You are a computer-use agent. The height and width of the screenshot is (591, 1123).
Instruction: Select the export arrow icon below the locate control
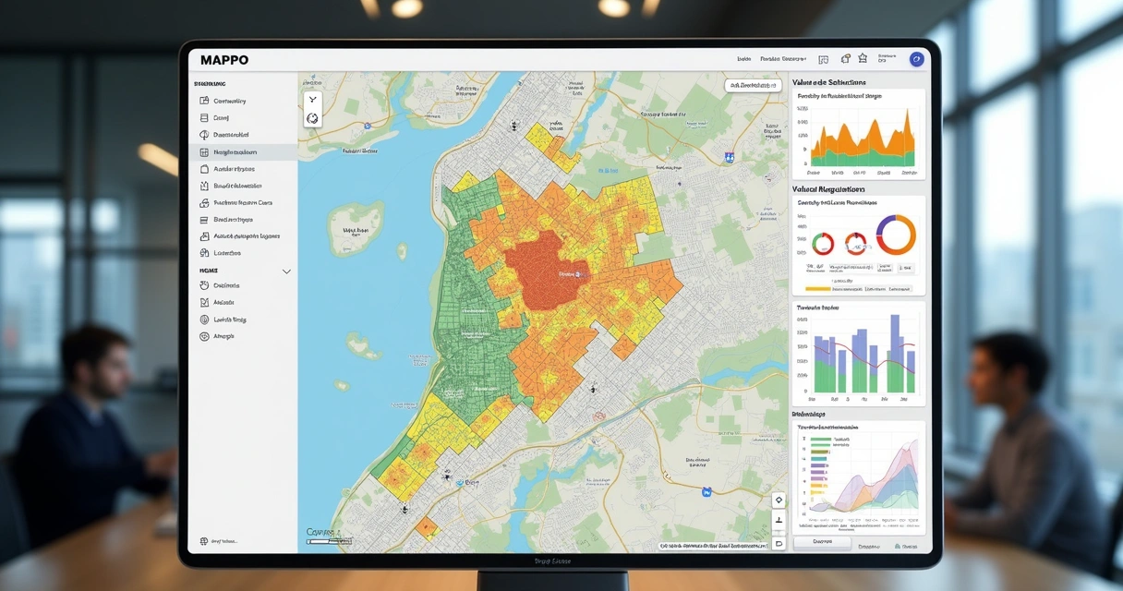pyautogui.click(x=779, y=519)
